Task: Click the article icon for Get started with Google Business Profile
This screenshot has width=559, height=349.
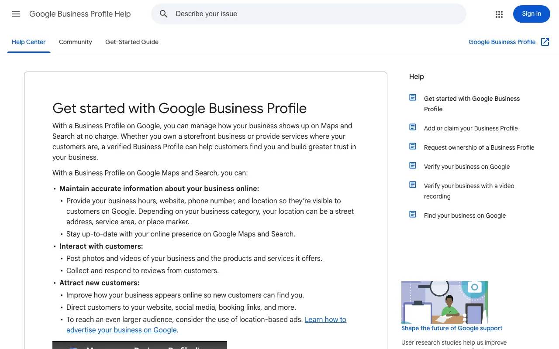Action: [x=413, y=97]
